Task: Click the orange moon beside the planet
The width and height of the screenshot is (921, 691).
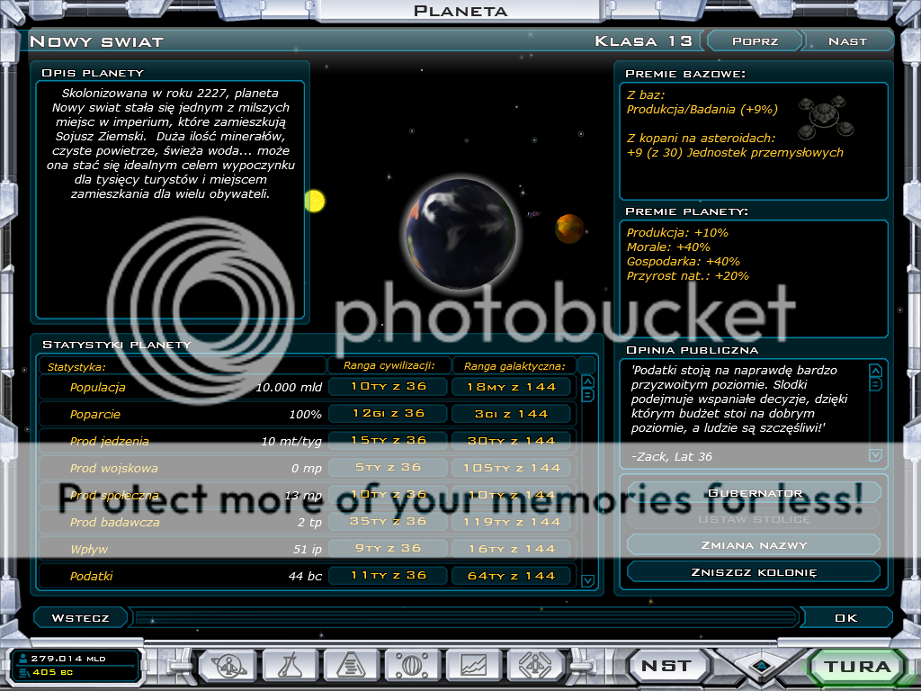Action: point(569,229)
